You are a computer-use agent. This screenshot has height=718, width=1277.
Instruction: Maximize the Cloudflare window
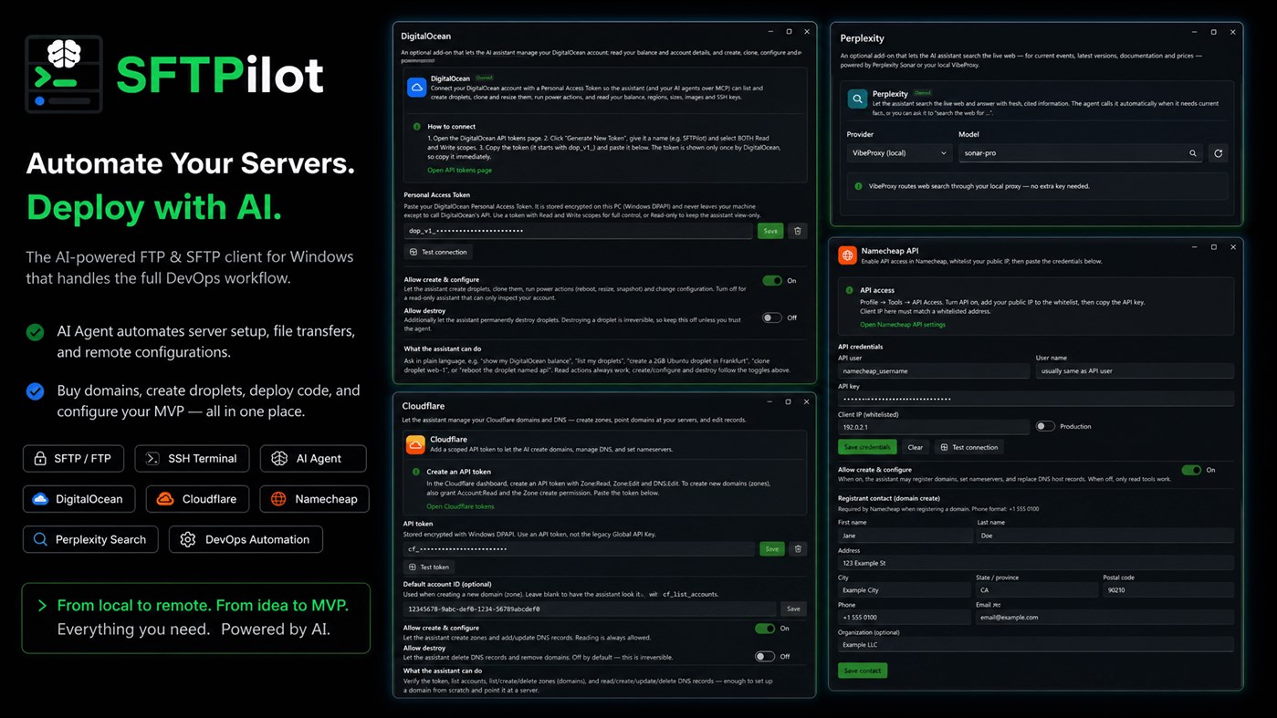coord(788,401)
